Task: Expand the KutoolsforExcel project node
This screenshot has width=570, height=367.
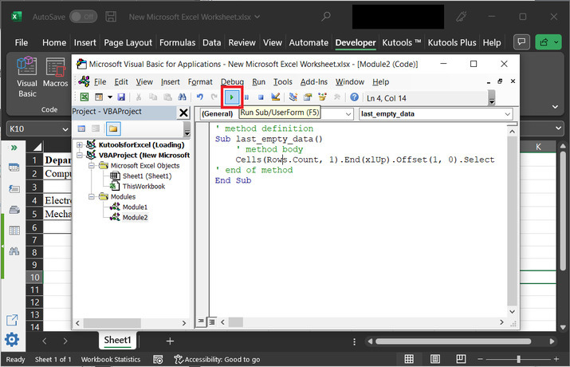Action: [x=80, y=144]
